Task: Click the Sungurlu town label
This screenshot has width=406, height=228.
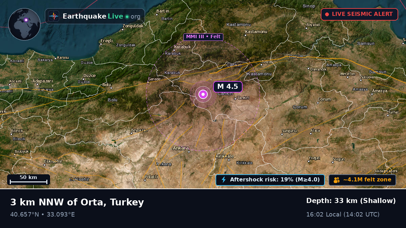Action: (x=289, y=131)
